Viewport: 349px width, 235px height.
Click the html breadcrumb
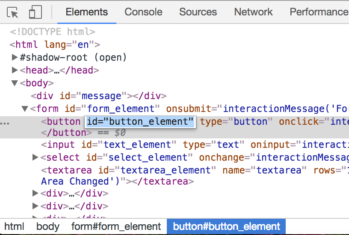click(x=14, y=226)
